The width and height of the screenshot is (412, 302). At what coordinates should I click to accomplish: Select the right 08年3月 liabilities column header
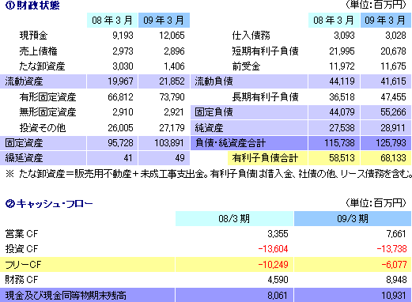[334, 21]
